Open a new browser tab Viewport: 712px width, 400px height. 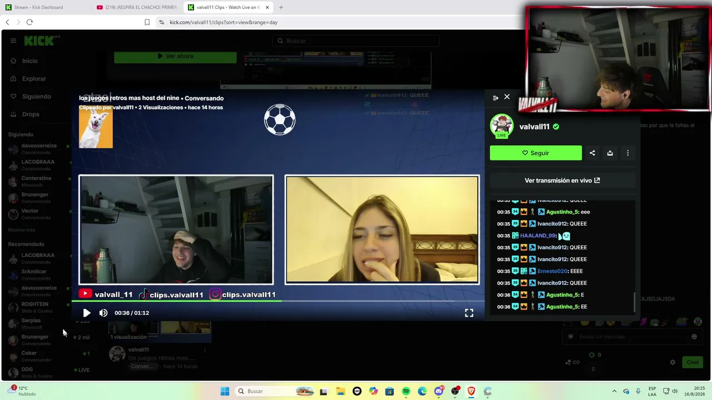[x=281, y=7]
